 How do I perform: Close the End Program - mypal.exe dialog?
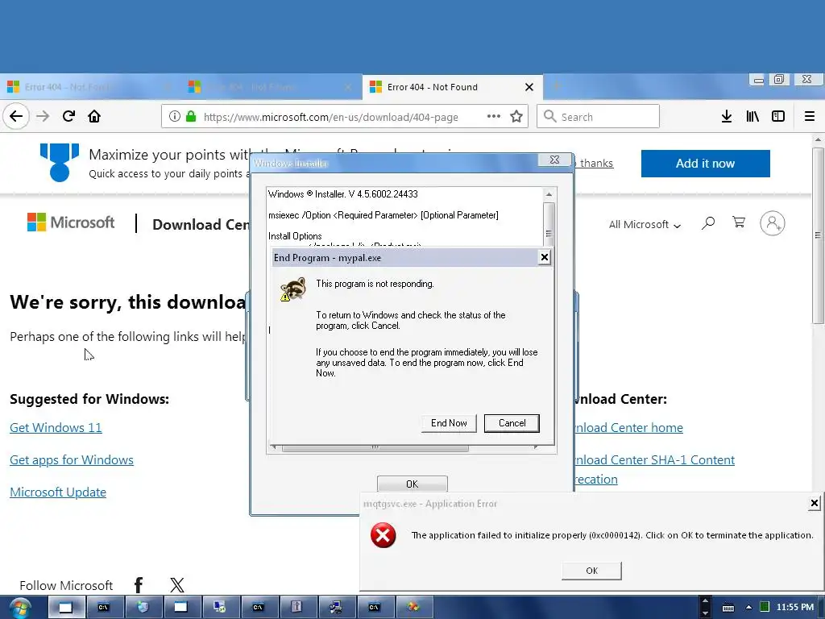(x=545, y=257)
